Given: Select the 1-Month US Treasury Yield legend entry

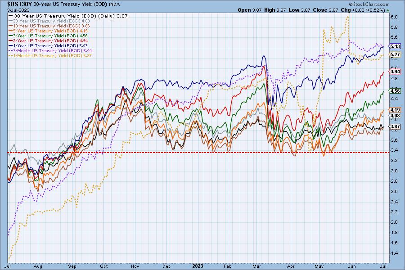Looking at the screenshot, I should click(50, 55).
